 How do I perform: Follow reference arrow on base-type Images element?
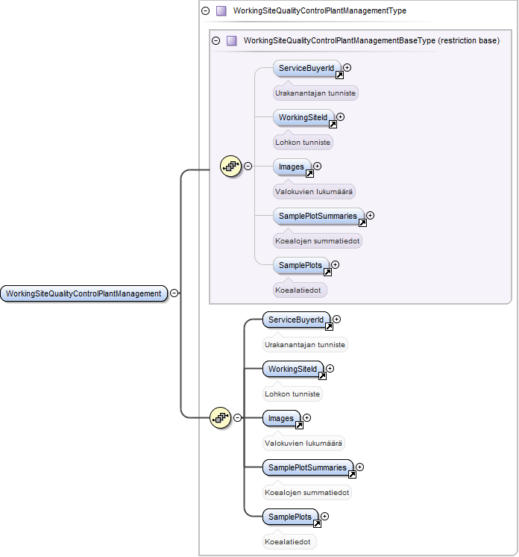point(309,174)
